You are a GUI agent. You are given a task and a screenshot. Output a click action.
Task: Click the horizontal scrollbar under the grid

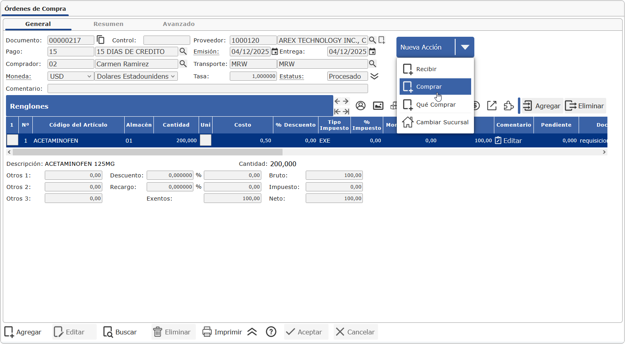(148, 152)
